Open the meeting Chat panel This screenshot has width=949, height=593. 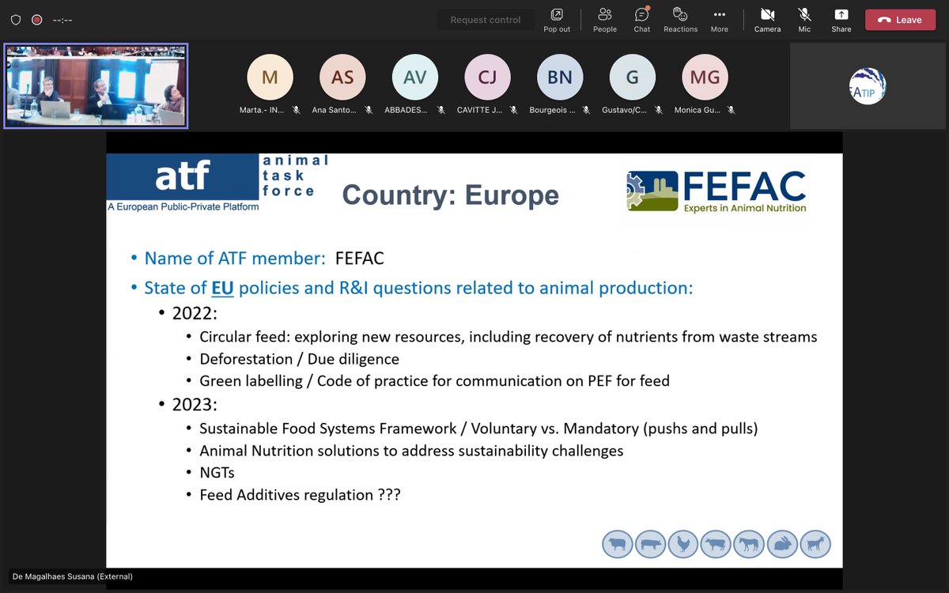coord(642,20)
